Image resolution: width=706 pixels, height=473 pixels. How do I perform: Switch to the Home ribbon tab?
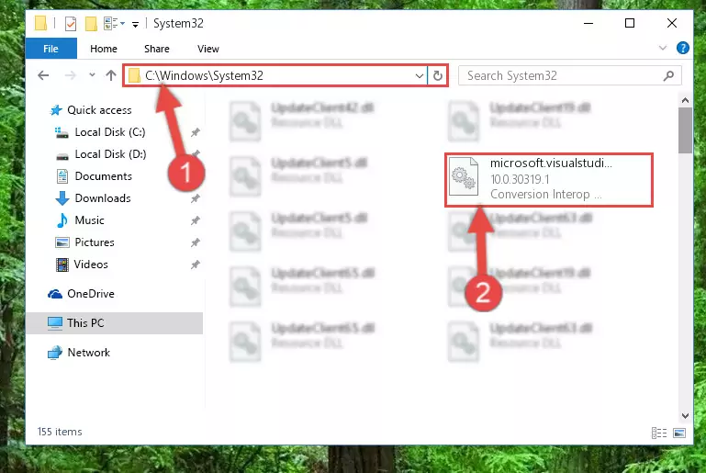click(104, 49)
